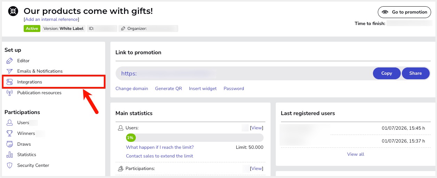
Task: Click the Publication resources antenna icon
Action: coord(10,93)
